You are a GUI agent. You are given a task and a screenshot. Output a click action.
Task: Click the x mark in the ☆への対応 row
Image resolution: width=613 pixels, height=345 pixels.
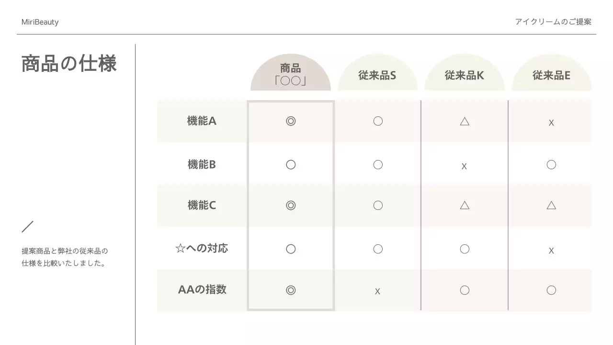click(551, 251)
